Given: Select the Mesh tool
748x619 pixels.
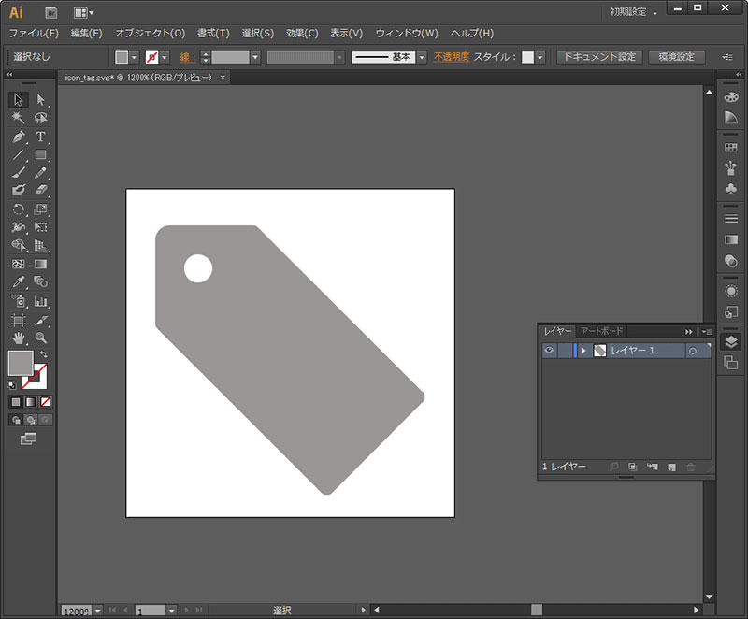Looking at the screenshot, I should point(18,264).
